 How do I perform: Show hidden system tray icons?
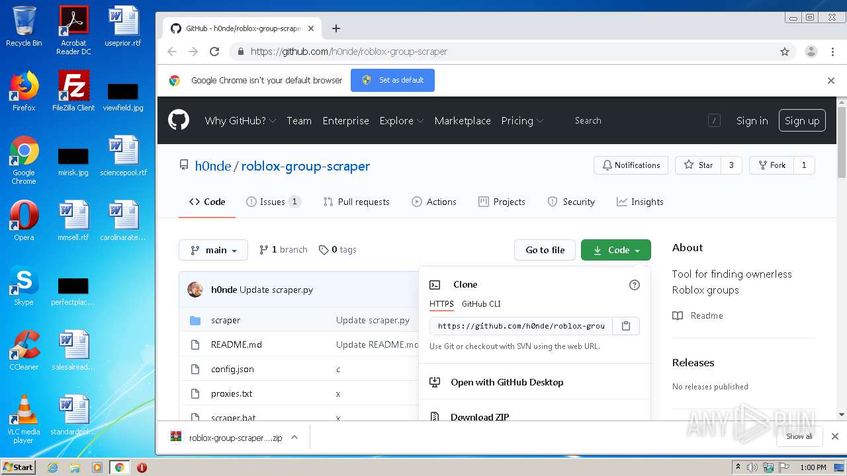click(738, 467)
